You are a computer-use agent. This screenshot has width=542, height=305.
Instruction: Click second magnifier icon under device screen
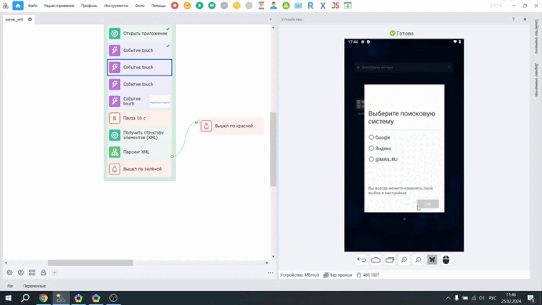coord(418,259)
